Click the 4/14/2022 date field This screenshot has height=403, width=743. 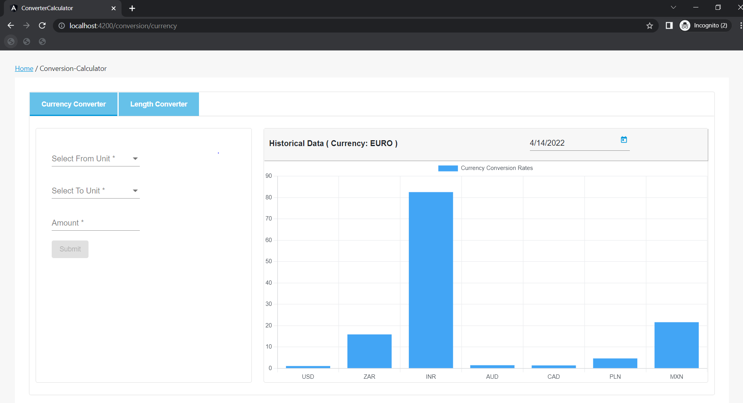574,143
